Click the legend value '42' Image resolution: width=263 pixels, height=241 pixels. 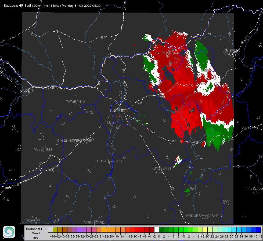coord(261,236)
